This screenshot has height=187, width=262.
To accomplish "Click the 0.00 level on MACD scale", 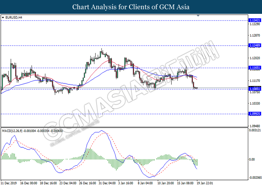I will (x=252, y=159).
